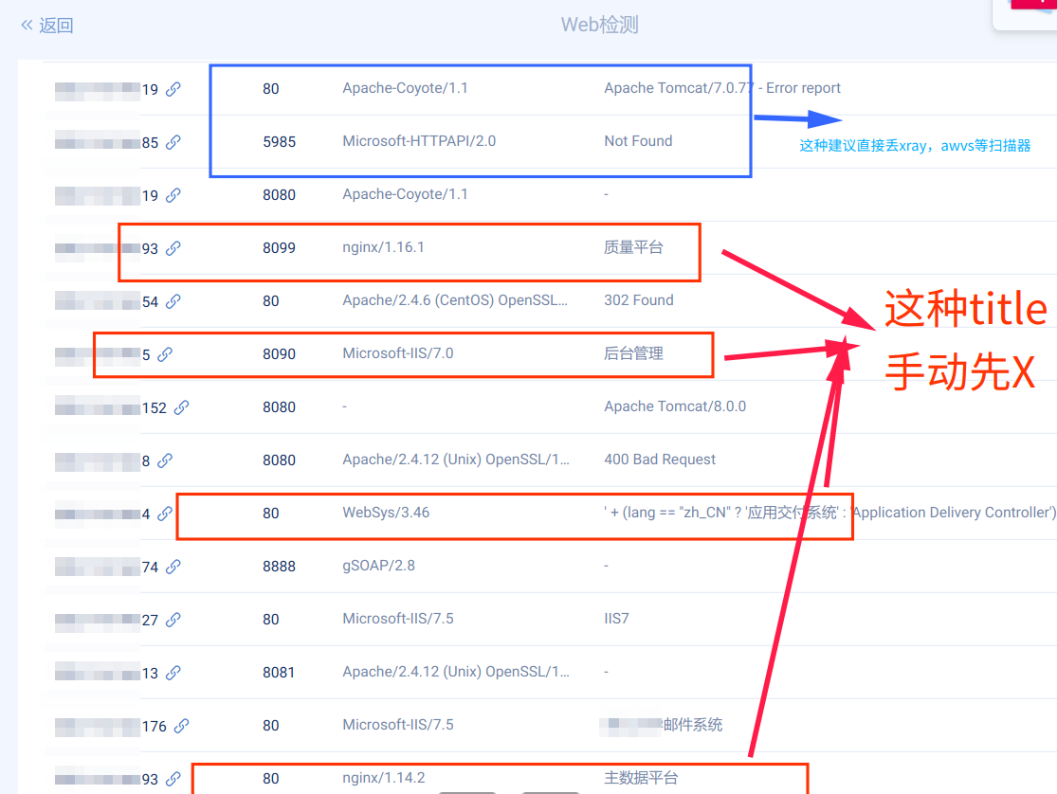
Task: Click the Web检测 page heading
Action: pyautogui.click(x=599, y=25)
